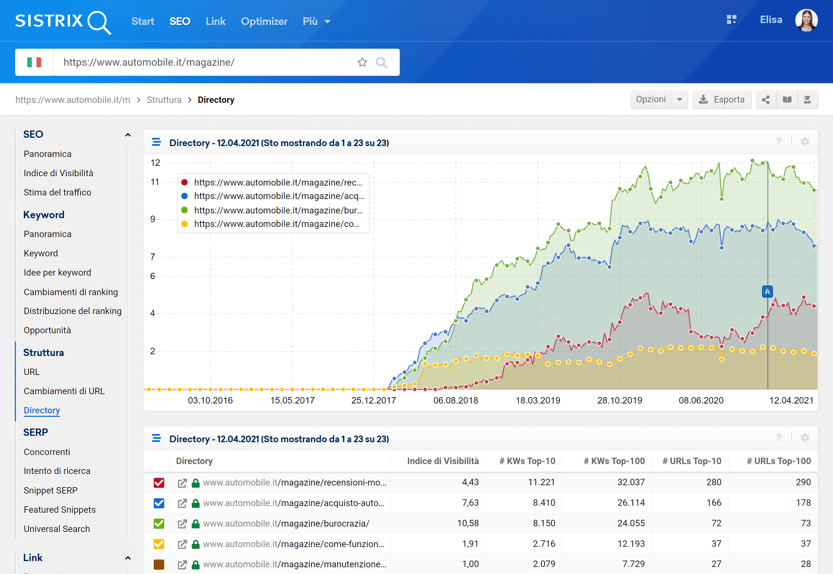Click the lock icon of recensioni-mo row
Viewport: 833px width, 574px height.
(x=195, y=483)
